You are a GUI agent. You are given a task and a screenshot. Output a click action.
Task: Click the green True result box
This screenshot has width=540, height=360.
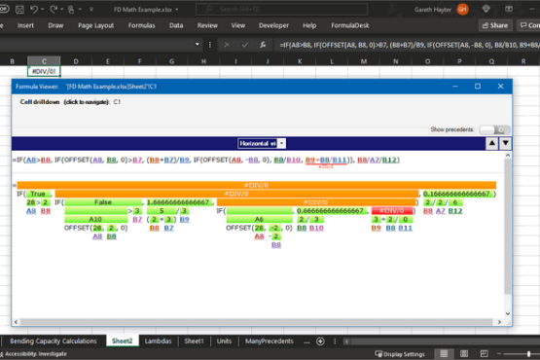point(38,194)
